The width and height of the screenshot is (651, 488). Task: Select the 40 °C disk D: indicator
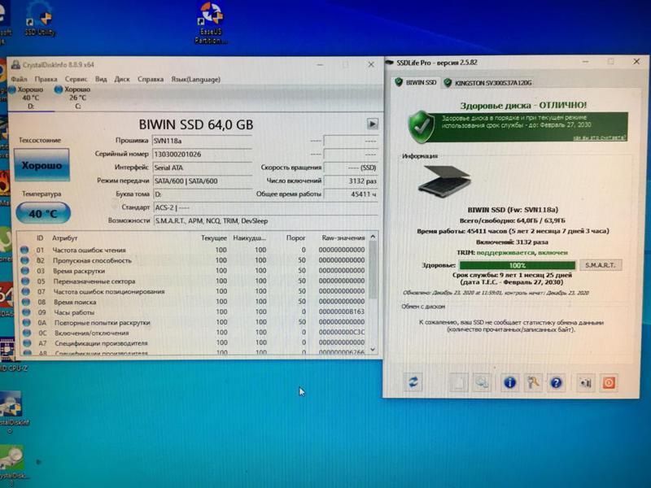(x=29, y=97)
